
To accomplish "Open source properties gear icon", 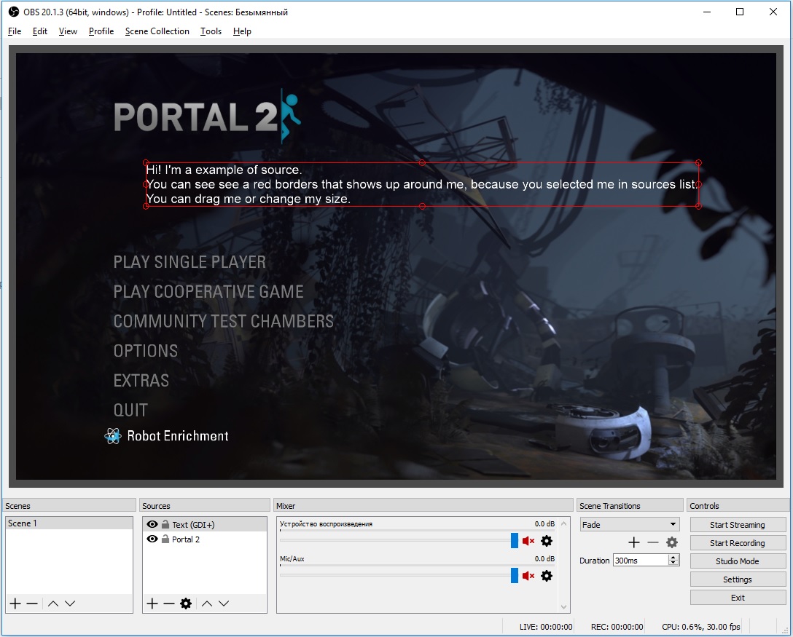I will coord(186,604).
